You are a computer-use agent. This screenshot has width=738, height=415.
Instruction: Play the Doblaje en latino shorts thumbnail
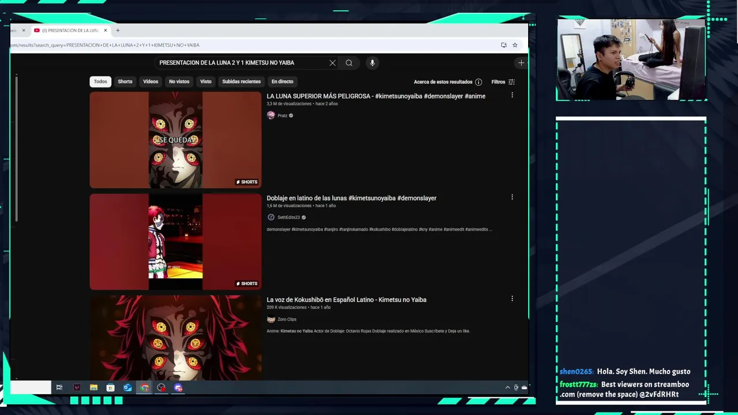(x=175, y=242)
